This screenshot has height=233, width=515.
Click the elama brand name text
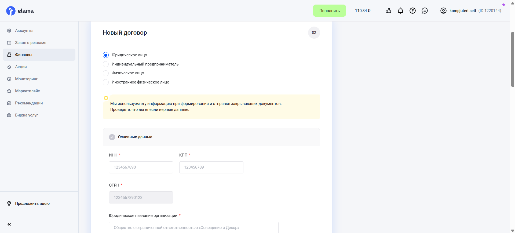[26, 11]
